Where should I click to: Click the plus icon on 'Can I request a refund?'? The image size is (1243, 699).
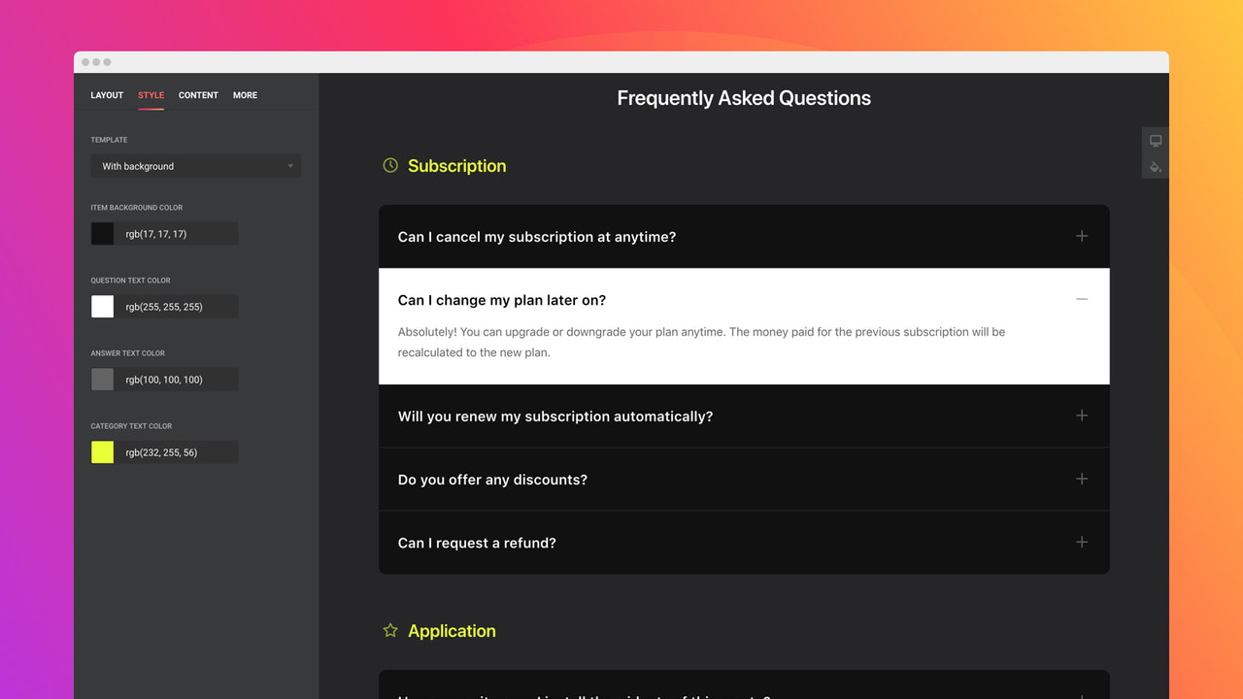1082,543
